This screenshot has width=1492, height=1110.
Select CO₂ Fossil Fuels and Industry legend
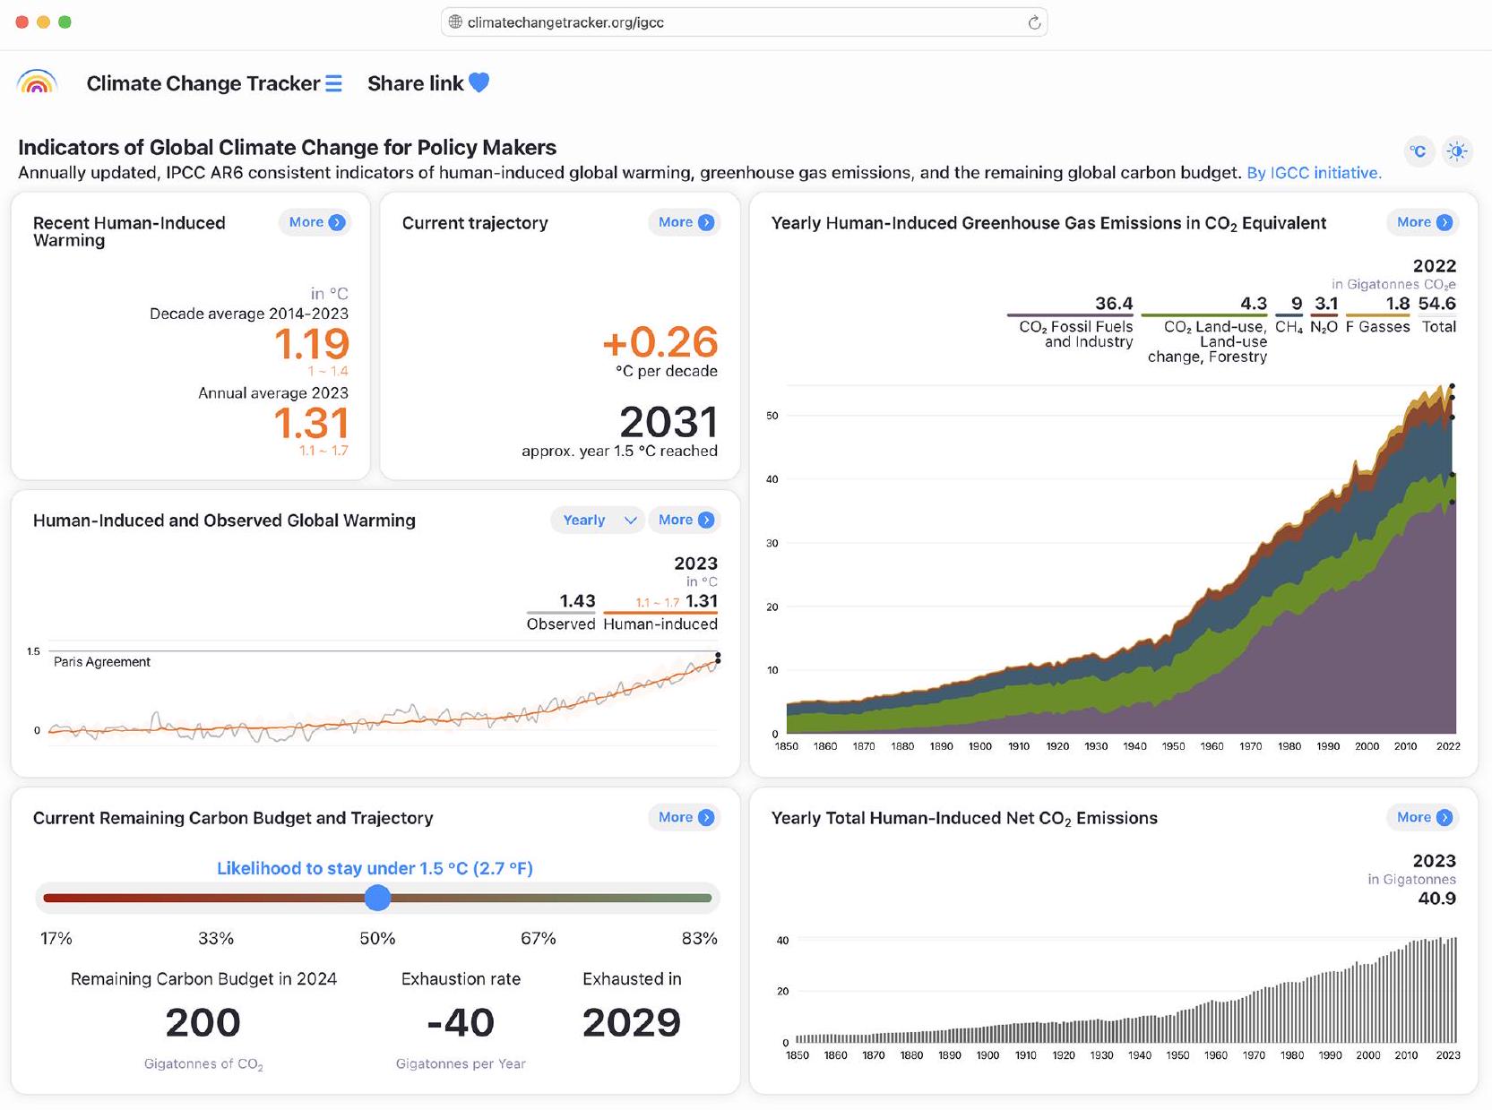[1074, 334]
